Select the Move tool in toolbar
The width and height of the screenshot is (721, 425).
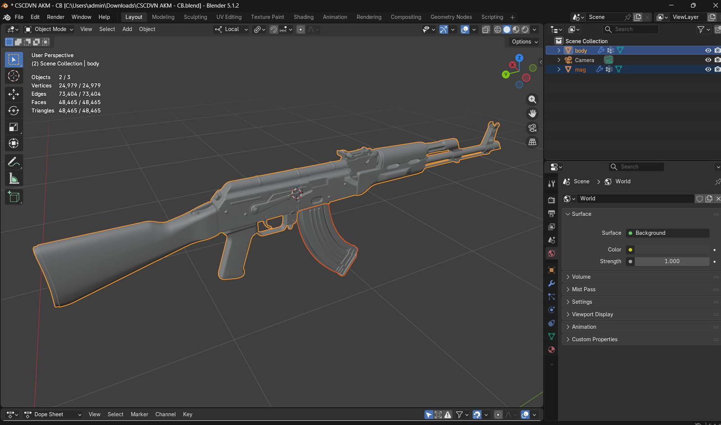pos(14,94)
